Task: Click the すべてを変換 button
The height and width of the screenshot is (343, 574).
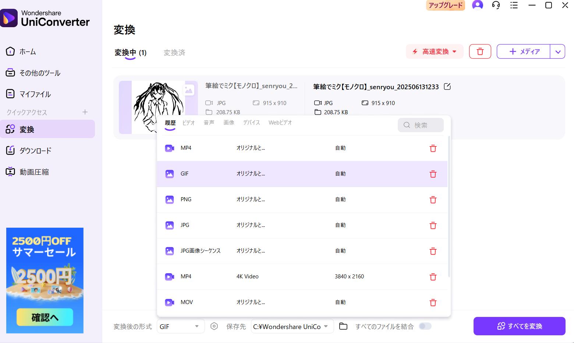Action: tap(519, 326)
